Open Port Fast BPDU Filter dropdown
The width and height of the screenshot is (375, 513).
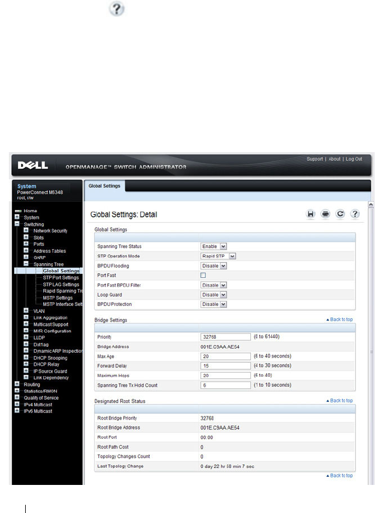pyautogui.click(x=214, y=285)
